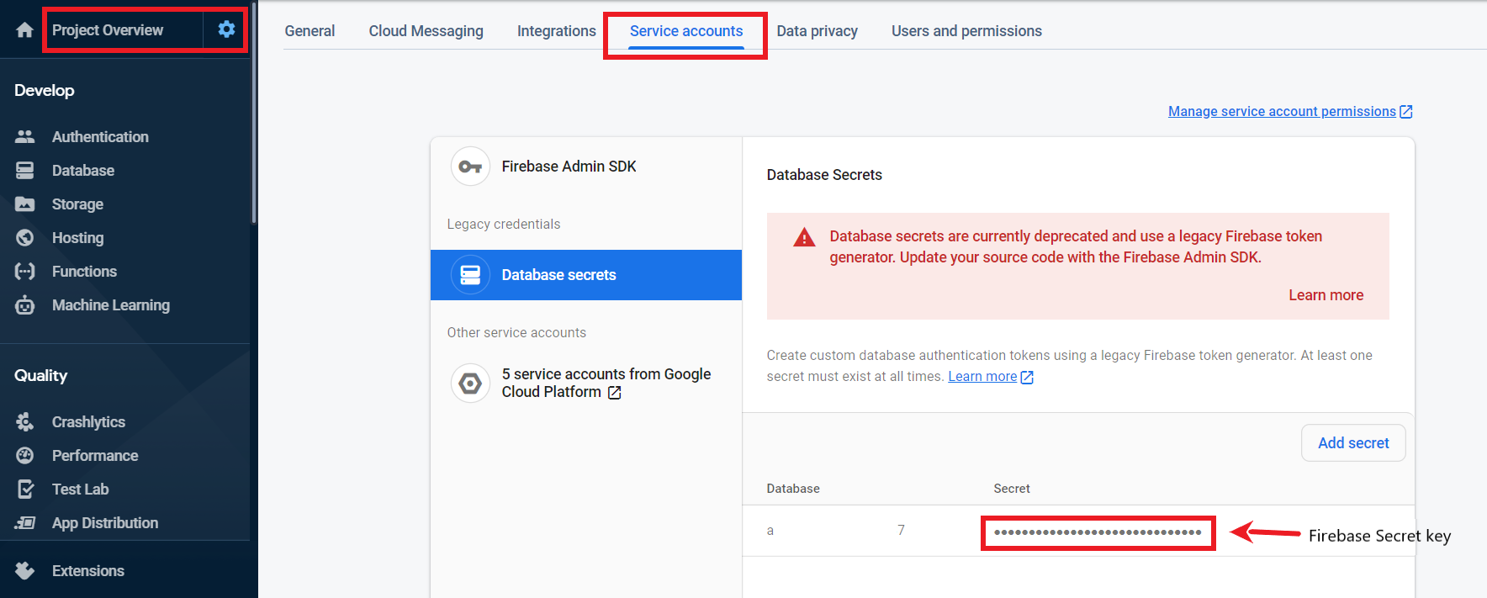Screen dimensions: 1487x598
Task: Click the Performance gauge icon
Action: 25,455
